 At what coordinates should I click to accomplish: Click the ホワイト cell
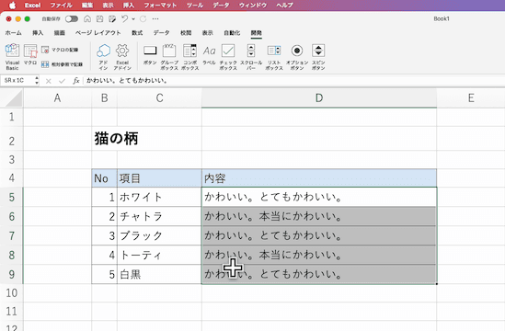(159, 197)
